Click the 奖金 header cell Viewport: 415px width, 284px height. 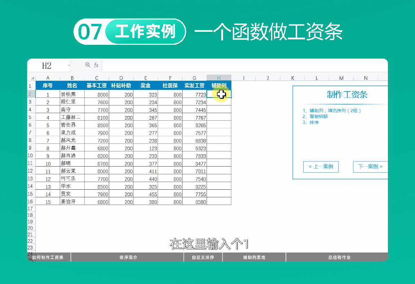[146, 86]
